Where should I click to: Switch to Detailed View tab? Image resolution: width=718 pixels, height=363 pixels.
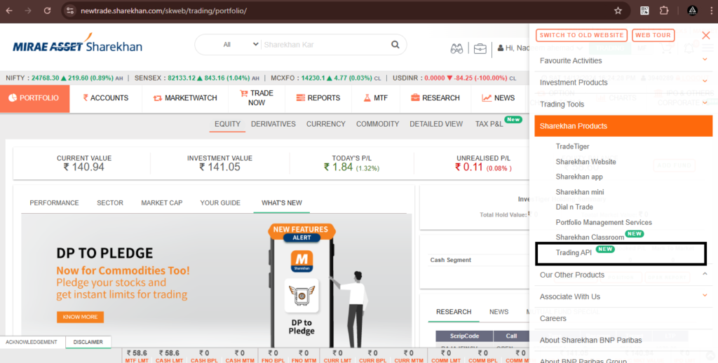click(x=436, y=124)
